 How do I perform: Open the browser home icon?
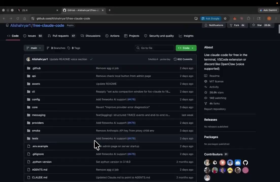click(x=25, y=18)
